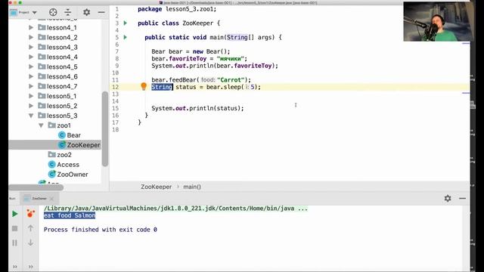Image resolution: width=484 pixels, height=272 pixels.
Task: Click the collapse all icon in Project panel
Action: (x=67, y=12)
